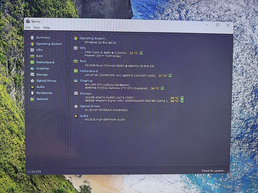Viewport: 258px width, 193px height.
Task: Click the Motherboard icon in summary panel
Action: point(76,71)
